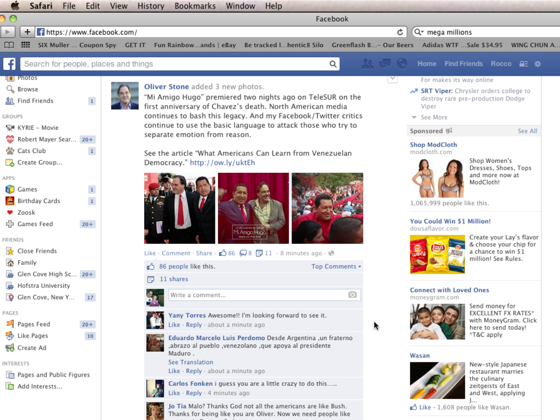Open the second Mi Amigo Hugo photo

(253, 208)
